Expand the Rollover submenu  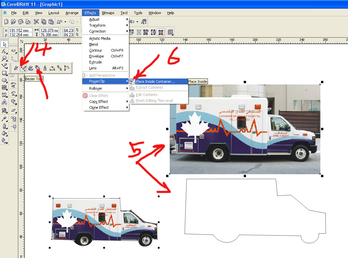click(106, 88)
